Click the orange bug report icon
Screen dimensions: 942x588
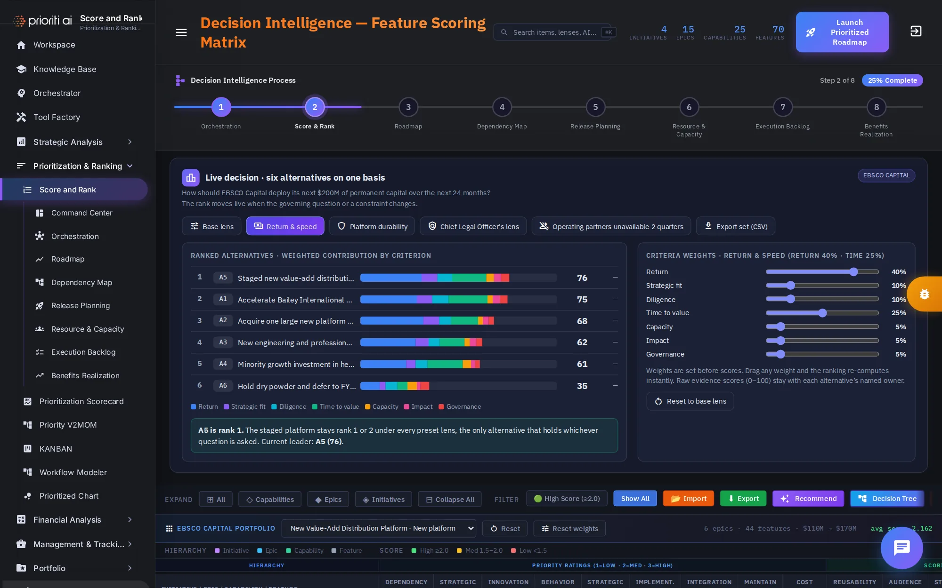(x=924, y=294)
